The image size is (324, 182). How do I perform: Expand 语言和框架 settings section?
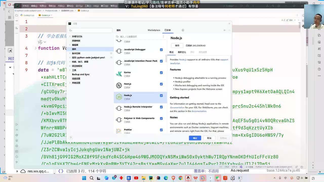70,66
